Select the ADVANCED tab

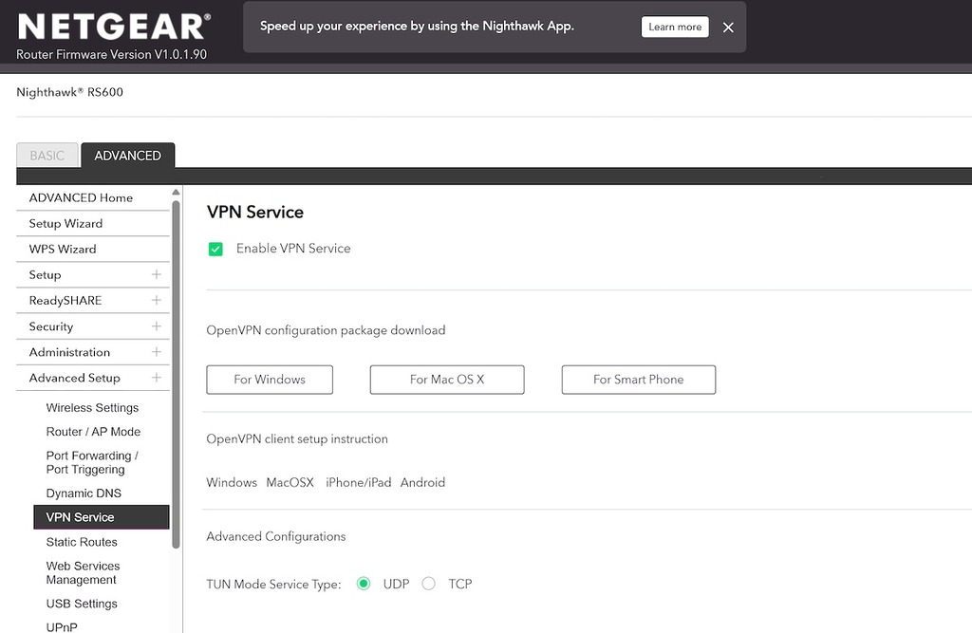pos(128,156)
